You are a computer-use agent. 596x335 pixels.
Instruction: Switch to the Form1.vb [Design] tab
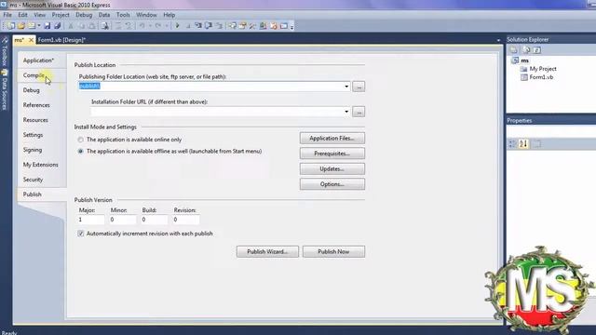(61, 40)
